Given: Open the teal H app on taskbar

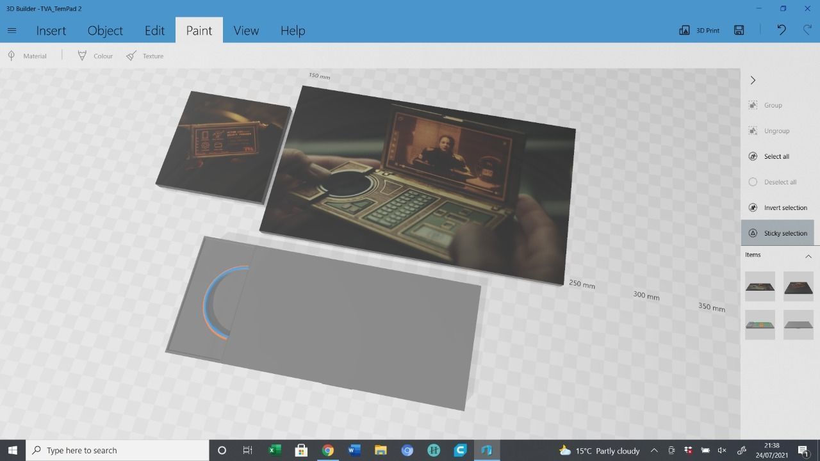Looking at the screenshot, I should [434, 450].
